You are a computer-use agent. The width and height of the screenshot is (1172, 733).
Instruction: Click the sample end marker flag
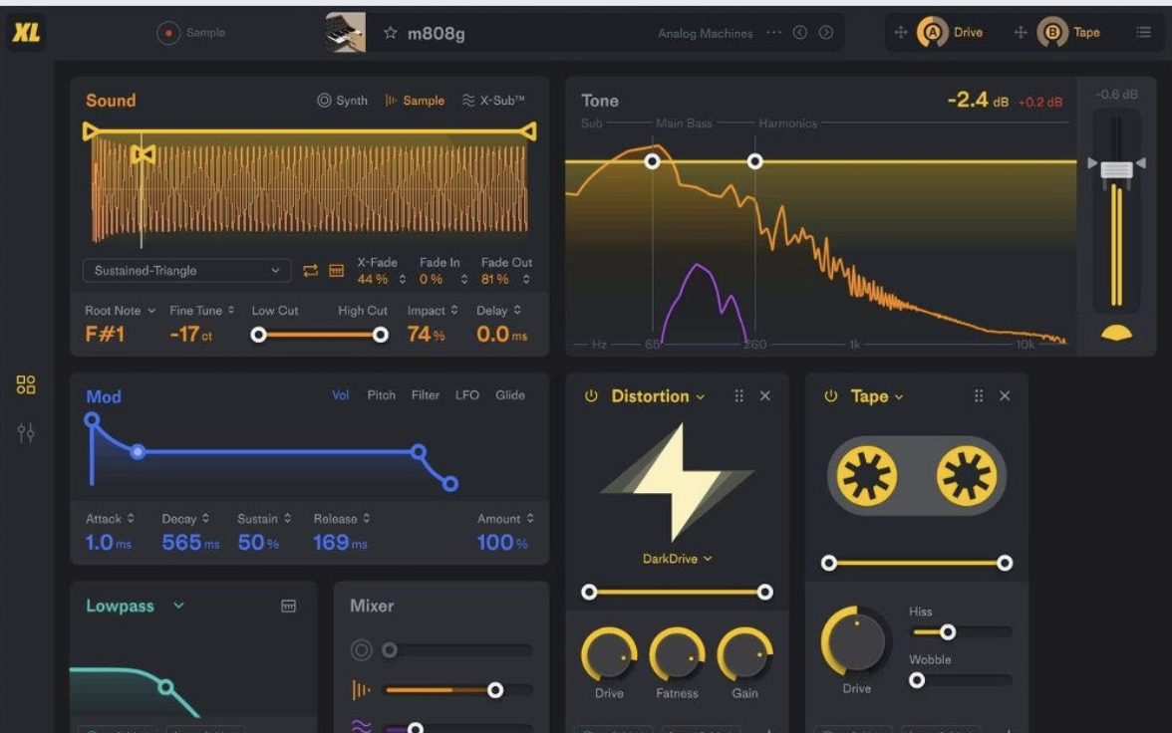coord(528,131)
